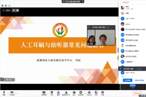Mute the microphone in the bottom toolbar
146x97 pixels.
4,93
